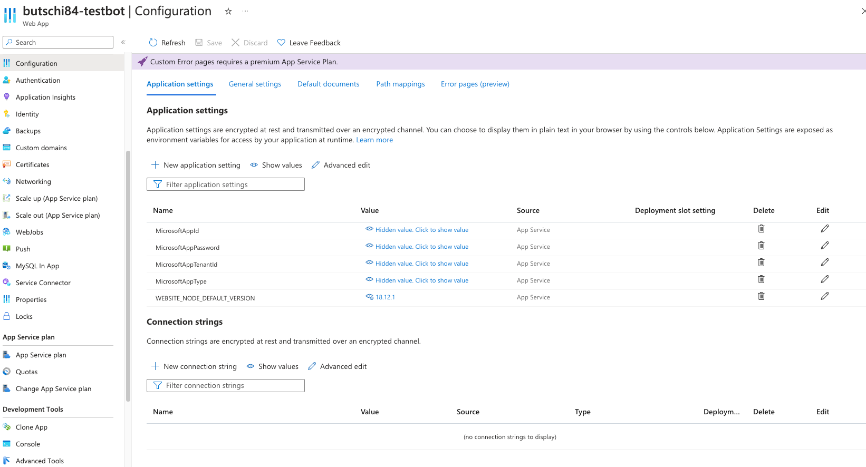Open Properties in the sidebar
Screen dimensions: 866x467
tap(31, 299)
